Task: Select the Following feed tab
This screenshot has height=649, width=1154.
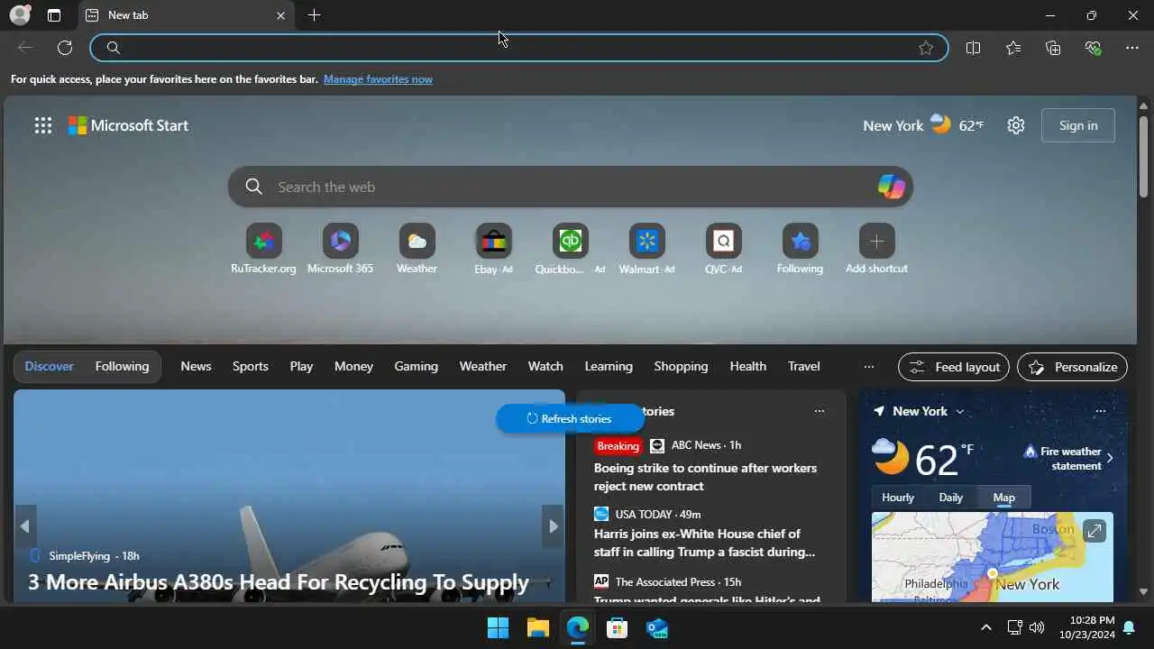Action: coord(122,366)
